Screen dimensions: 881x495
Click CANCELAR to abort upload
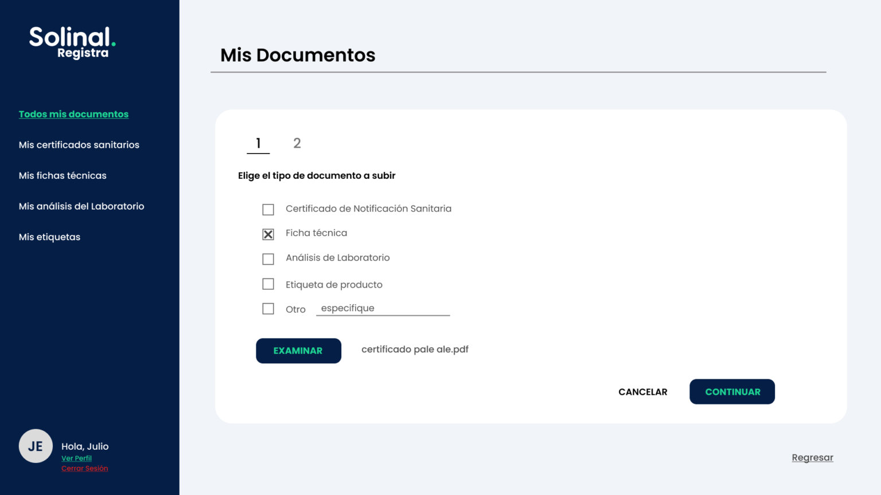click(x=642, y=392)
